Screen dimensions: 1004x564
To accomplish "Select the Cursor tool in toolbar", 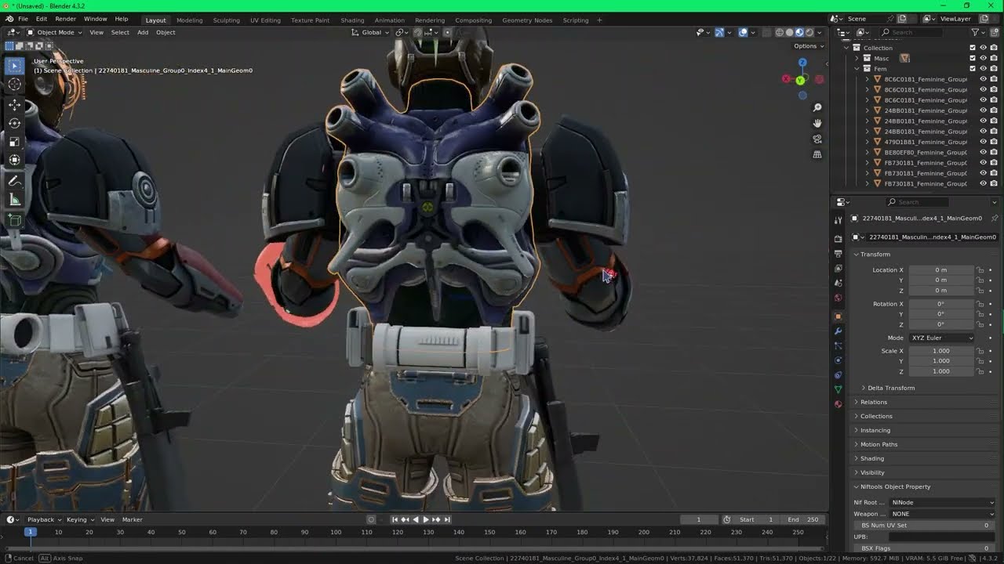I will click(14, 85).
